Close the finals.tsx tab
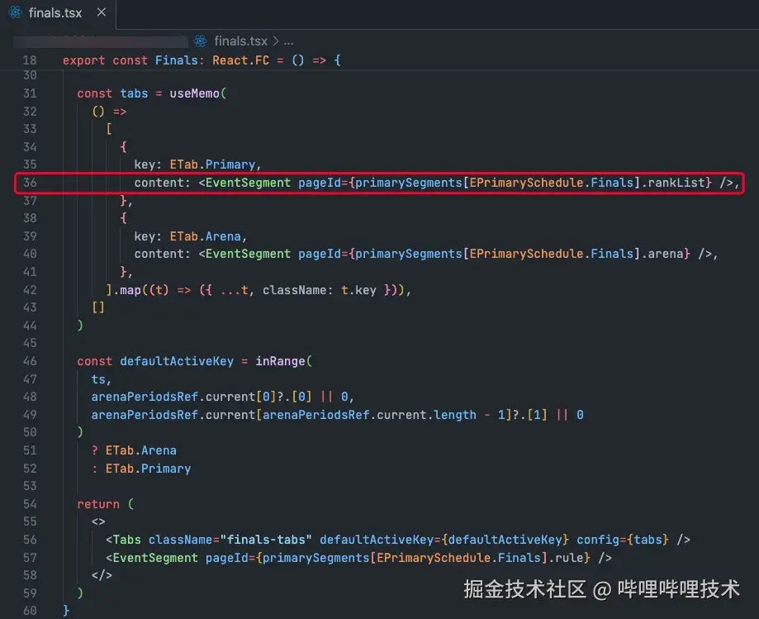Image resolution: width=759 pixels, height=619 pixels. [102, 12]
